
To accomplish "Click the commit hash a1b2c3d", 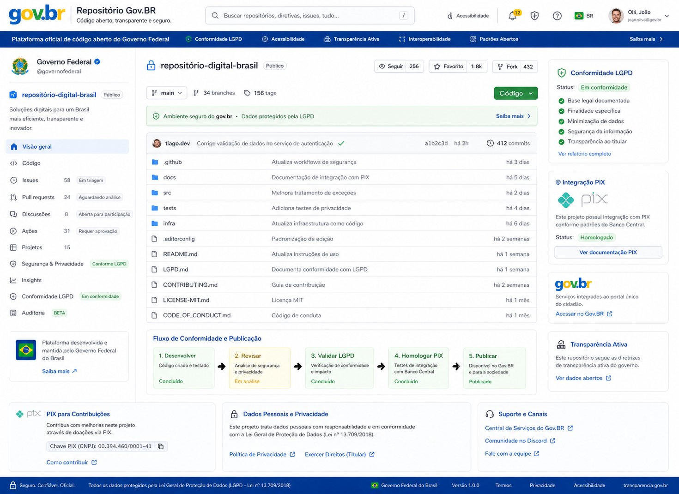I will [436, 144].
